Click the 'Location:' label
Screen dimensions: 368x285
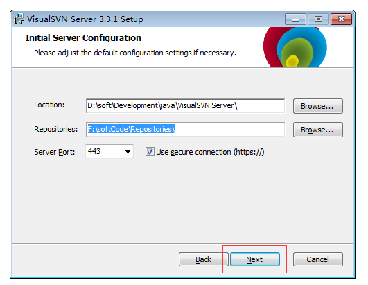49,105
